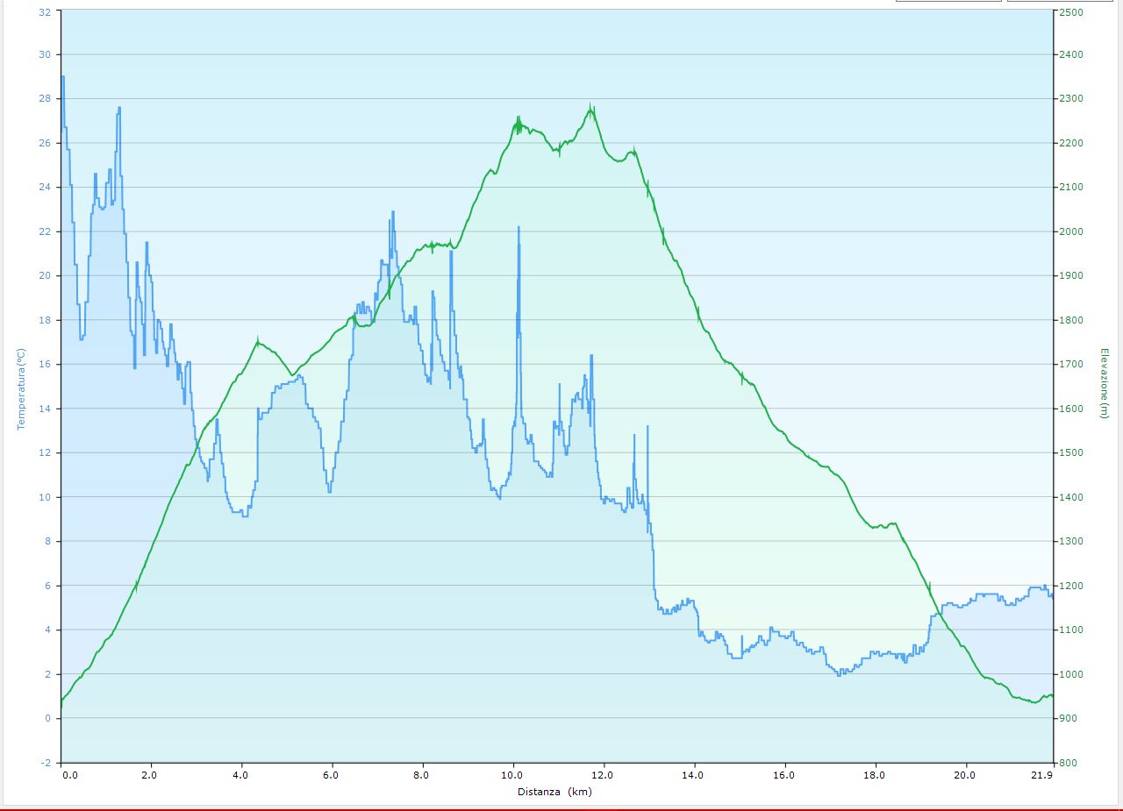
Task: Click the -2 temperature tick label
Action: 46,763
